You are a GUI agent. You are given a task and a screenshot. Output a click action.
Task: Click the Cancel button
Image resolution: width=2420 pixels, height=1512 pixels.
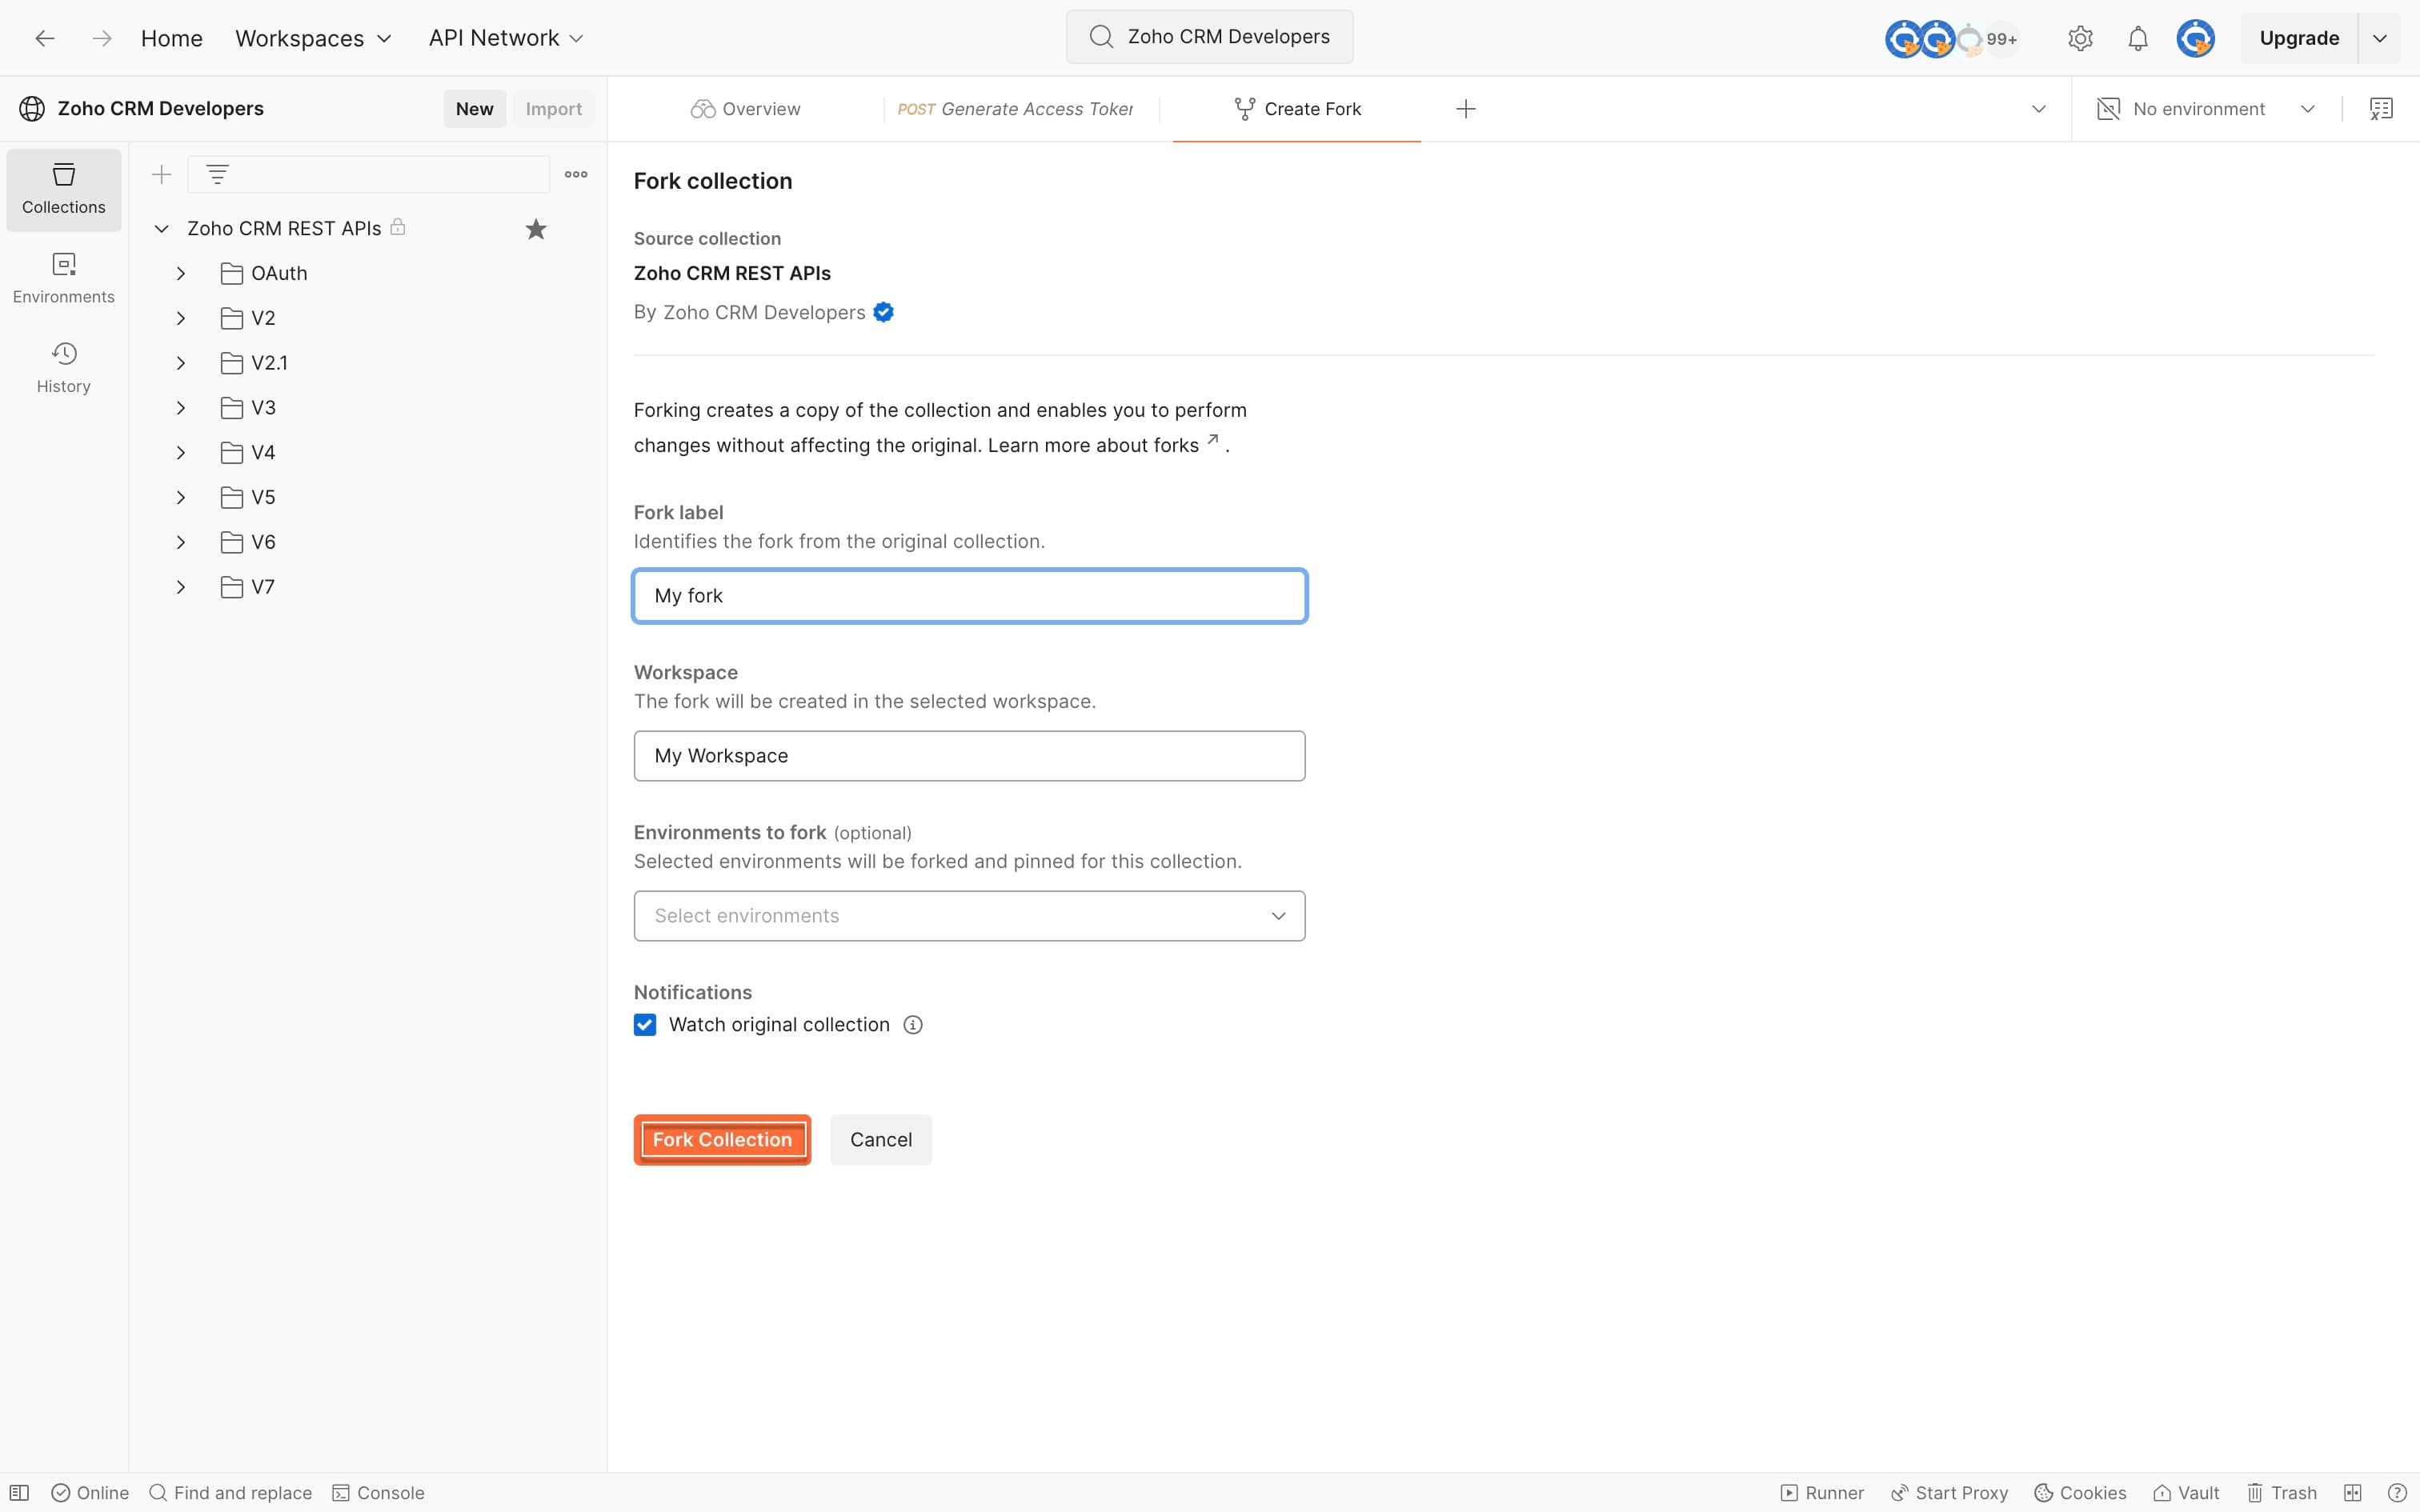tap(881, 1140)
